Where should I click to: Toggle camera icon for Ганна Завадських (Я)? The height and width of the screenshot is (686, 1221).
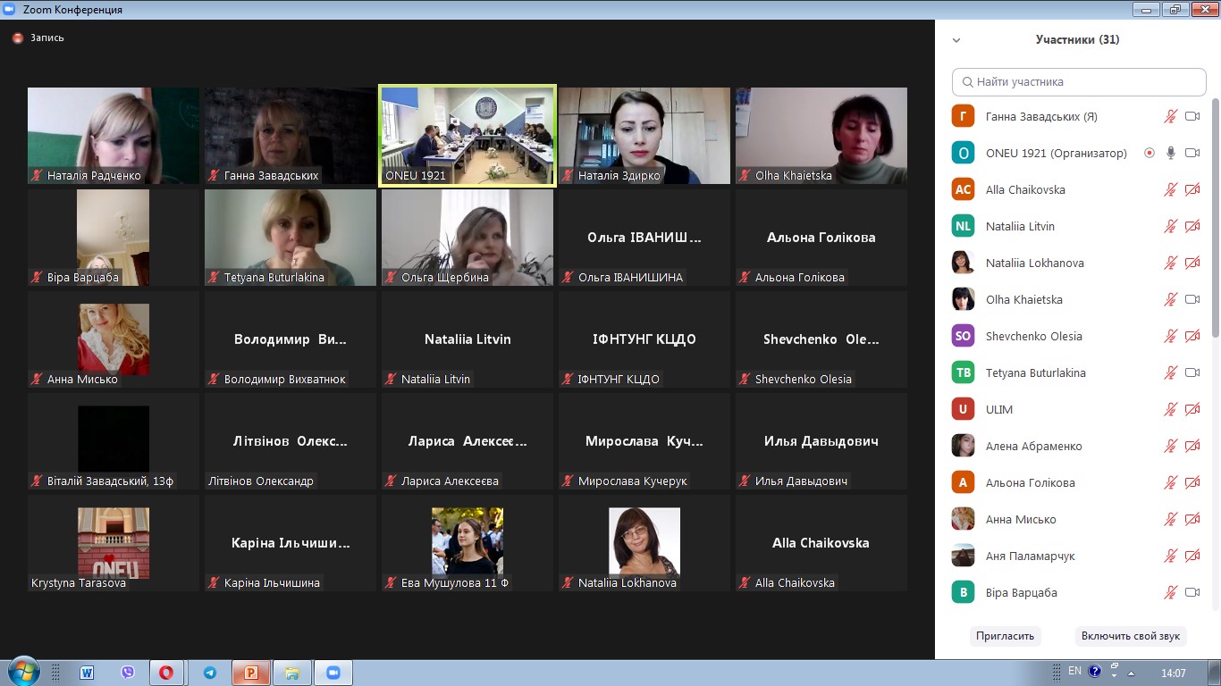1192,116
